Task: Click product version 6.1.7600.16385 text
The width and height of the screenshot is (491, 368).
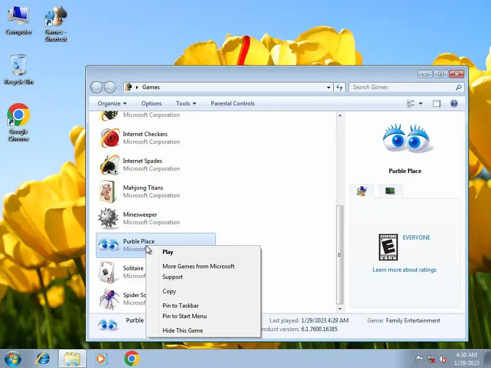Action: [x=319, y=329]
